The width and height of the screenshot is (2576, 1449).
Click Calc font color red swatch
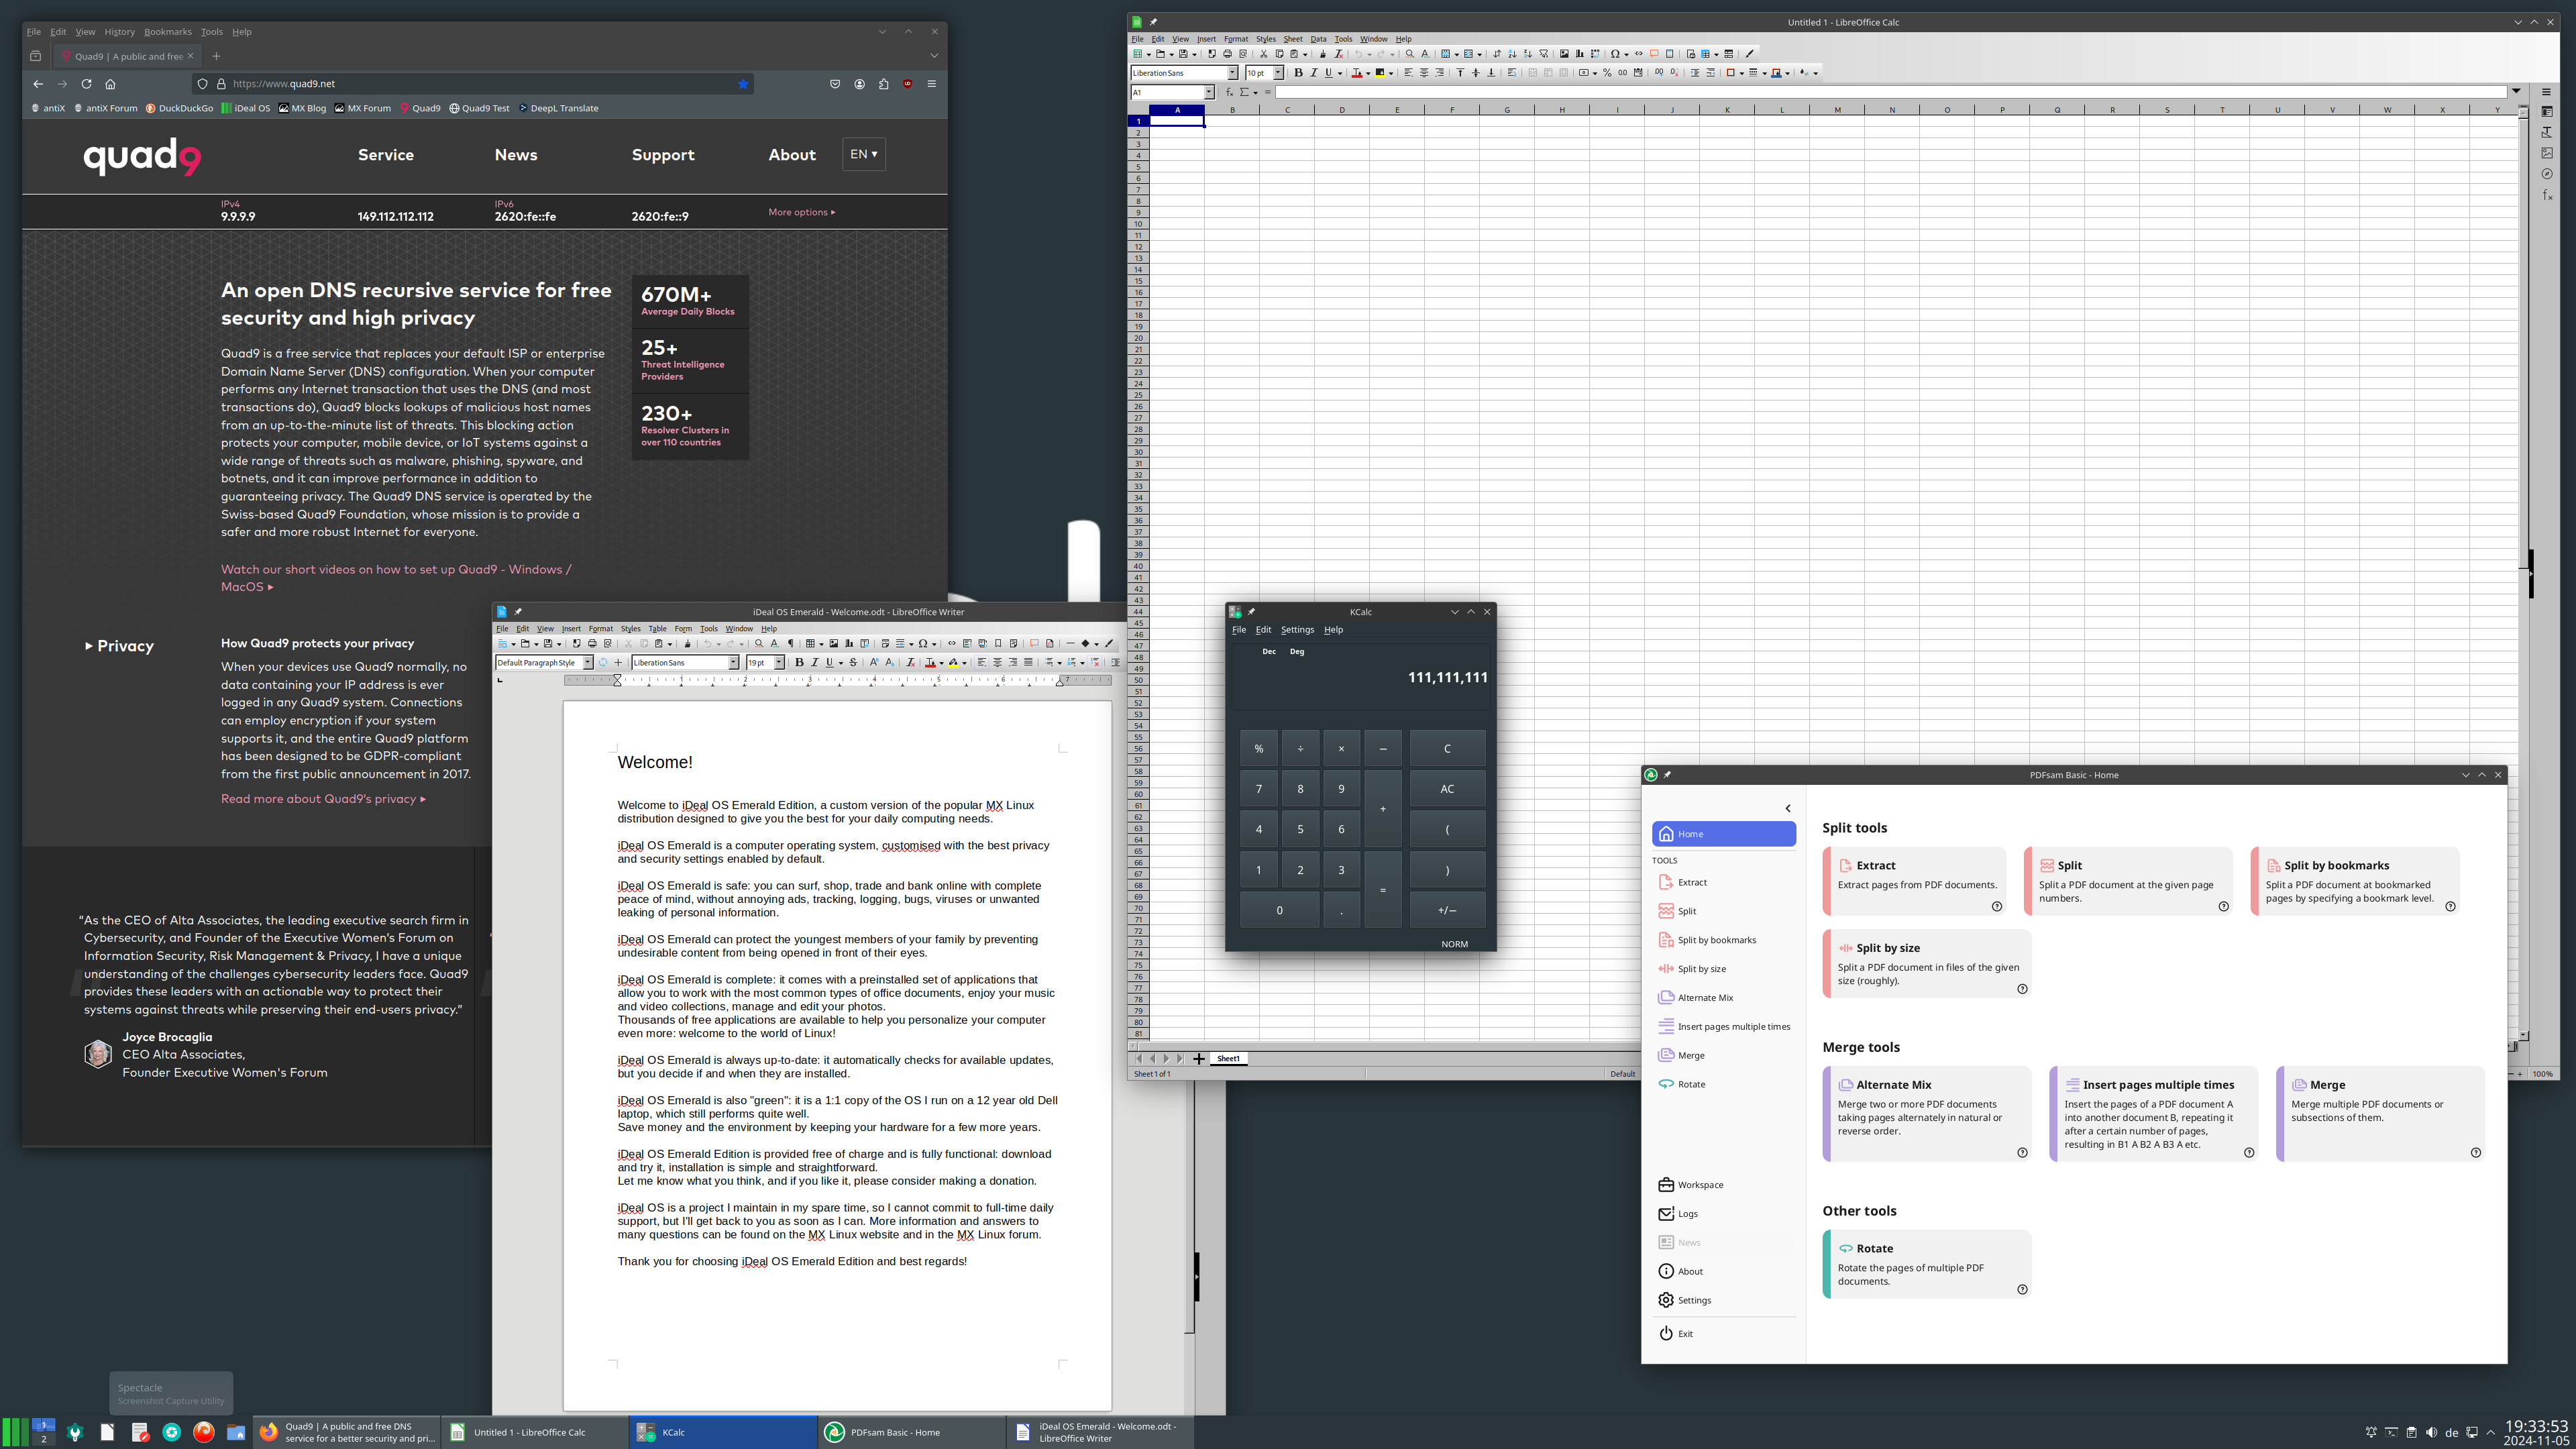click(1357, 73)
